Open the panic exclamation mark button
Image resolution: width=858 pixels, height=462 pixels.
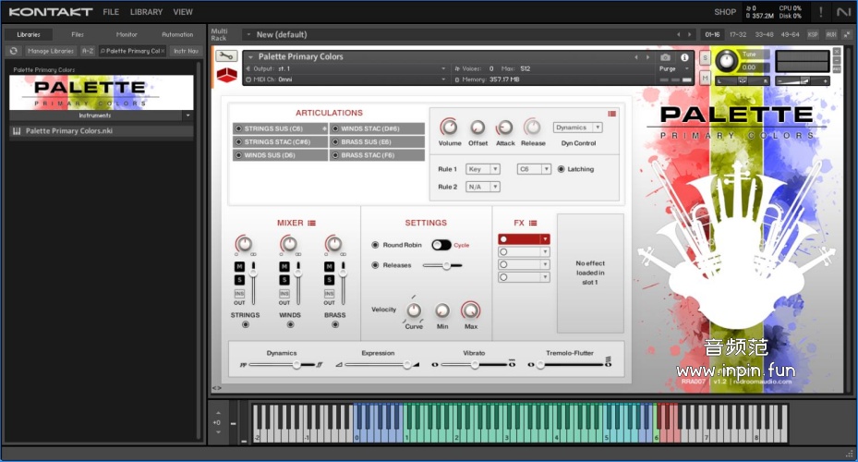click(x=820, y=11)
